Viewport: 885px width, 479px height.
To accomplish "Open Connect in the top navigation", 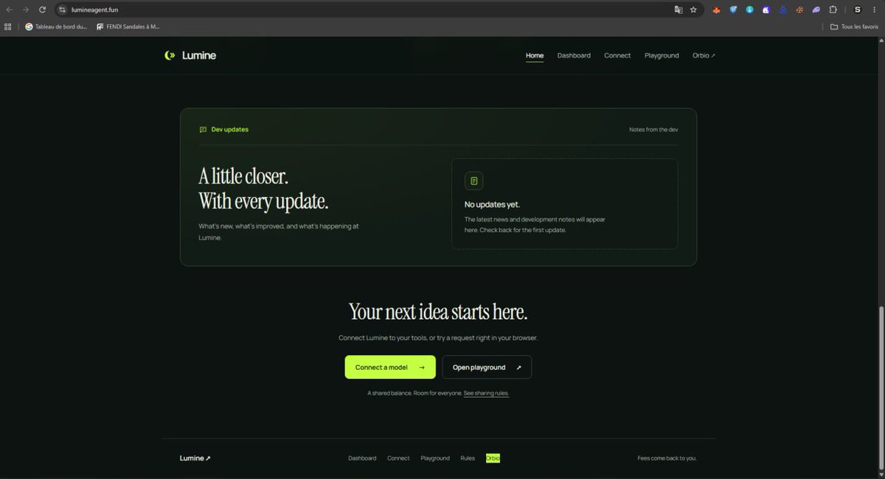I will [x=617, y=55].
